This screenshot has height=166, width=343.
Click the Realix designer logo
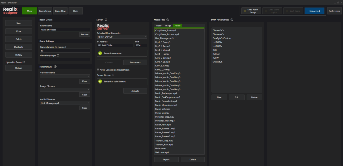[x=10, y=11]
